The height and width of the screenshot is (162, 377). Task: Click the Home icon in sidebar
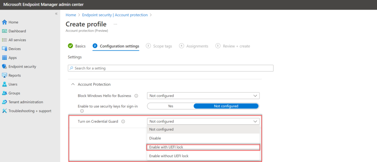(x=4, y=22)
